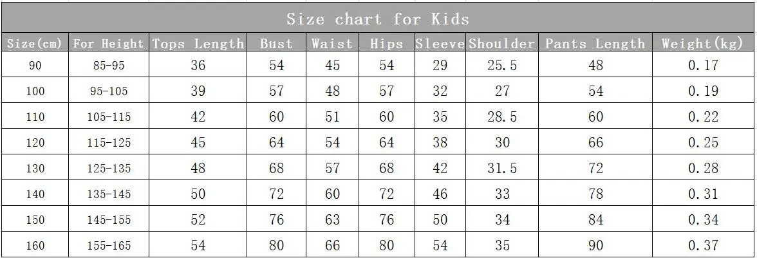Click the Weight(kg) column header
This screenshot has height=258, width=757.
[x=702, y=43]
